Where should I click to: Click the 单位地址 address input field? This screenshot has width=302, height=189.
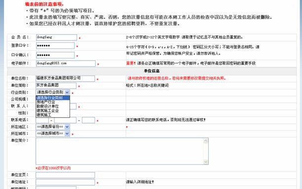click(x=65, y=182)
